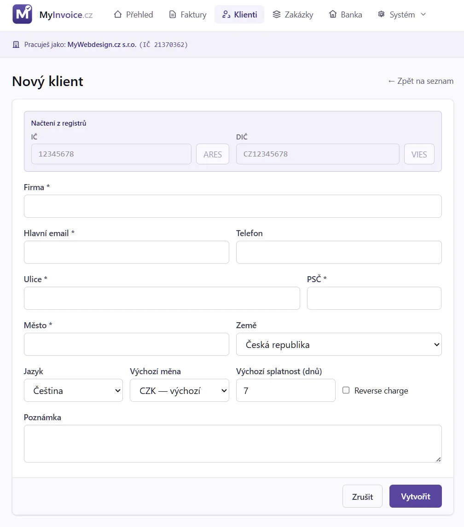Select the Klienti navigation tab
This screenshot has width=464, height=527.
pos(239,14)
